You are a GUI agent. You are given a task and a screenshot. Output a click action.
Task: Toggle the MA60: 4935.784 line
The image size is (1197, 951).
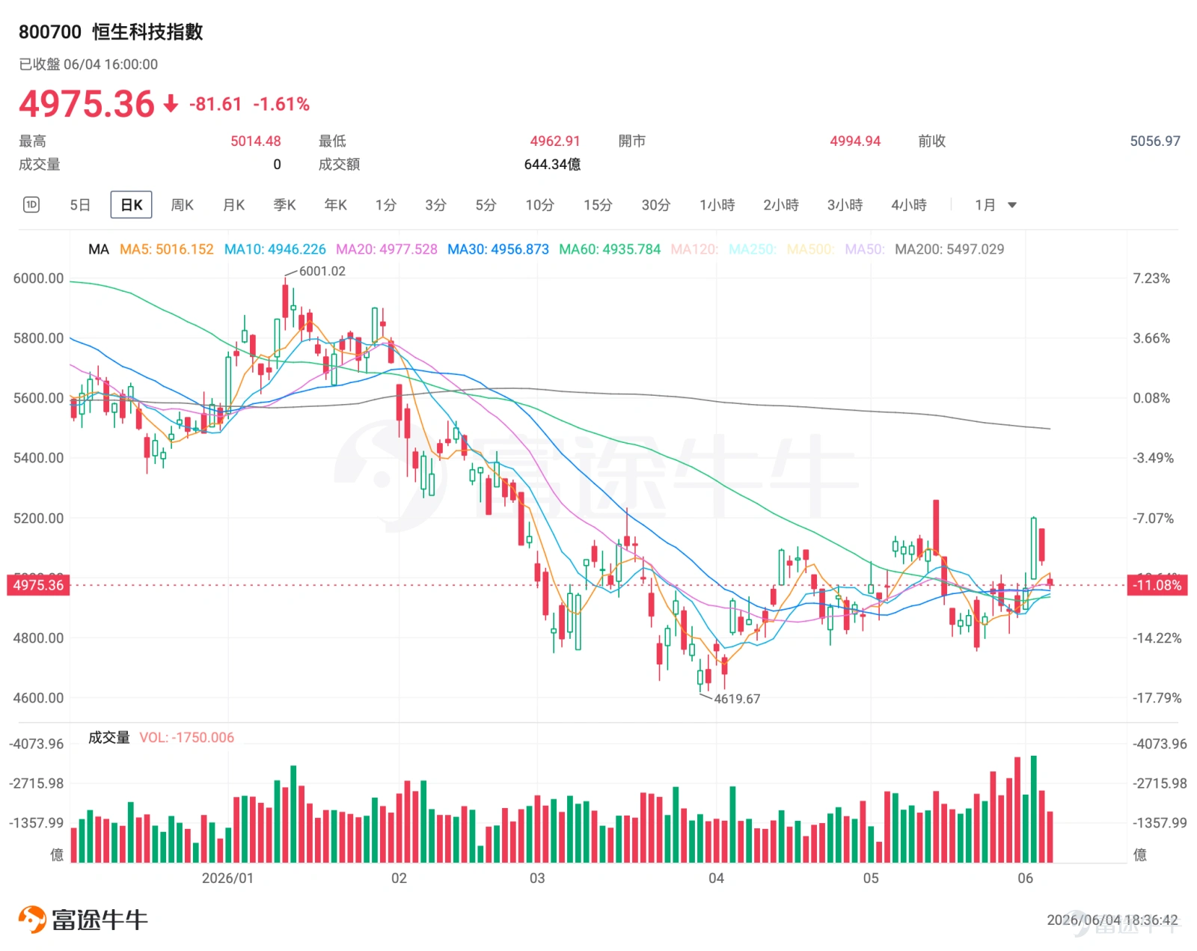pos(610,249)
